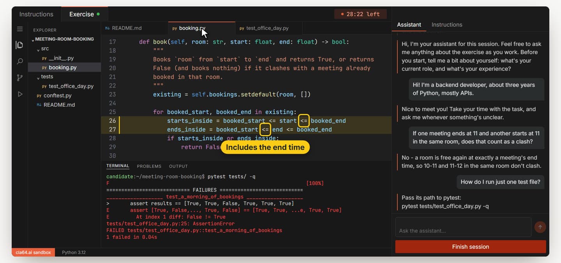Open the Search magnifier icon
Viewport: 561px width, 263px height.
20,62
